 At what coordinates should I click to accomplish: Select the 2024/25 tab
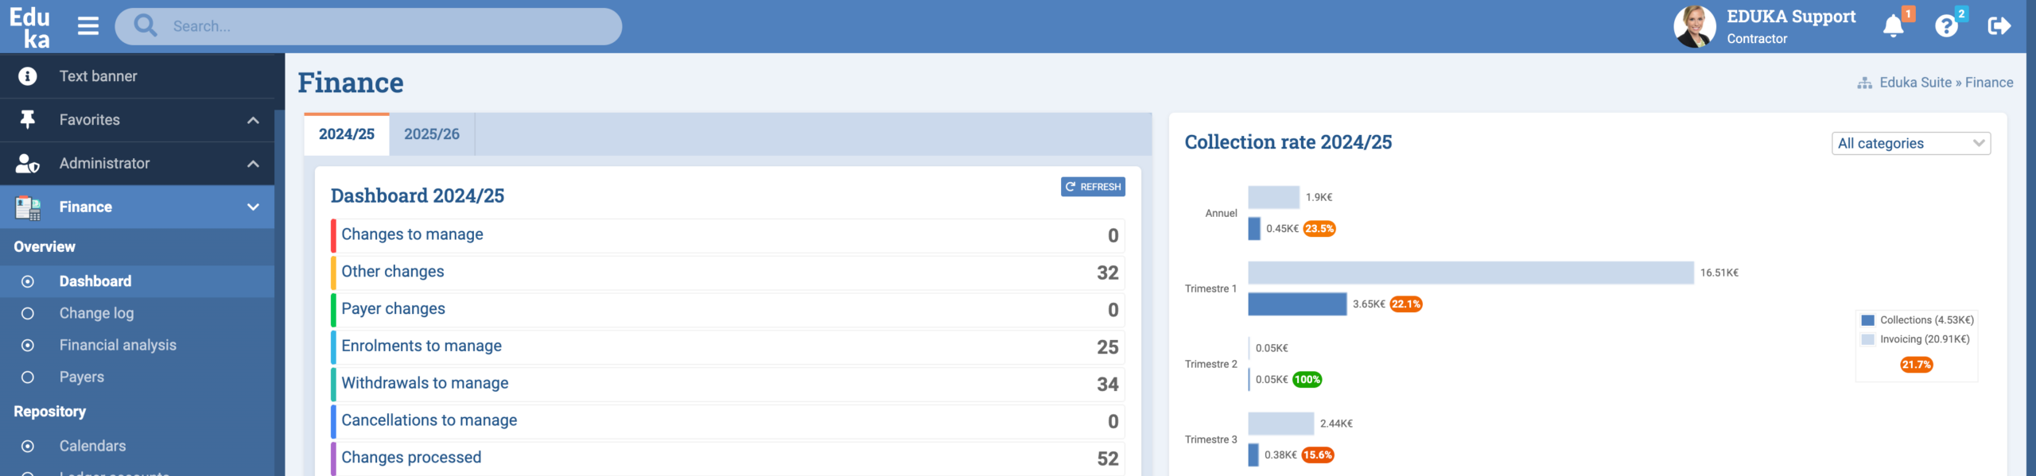tap(347, 134)
